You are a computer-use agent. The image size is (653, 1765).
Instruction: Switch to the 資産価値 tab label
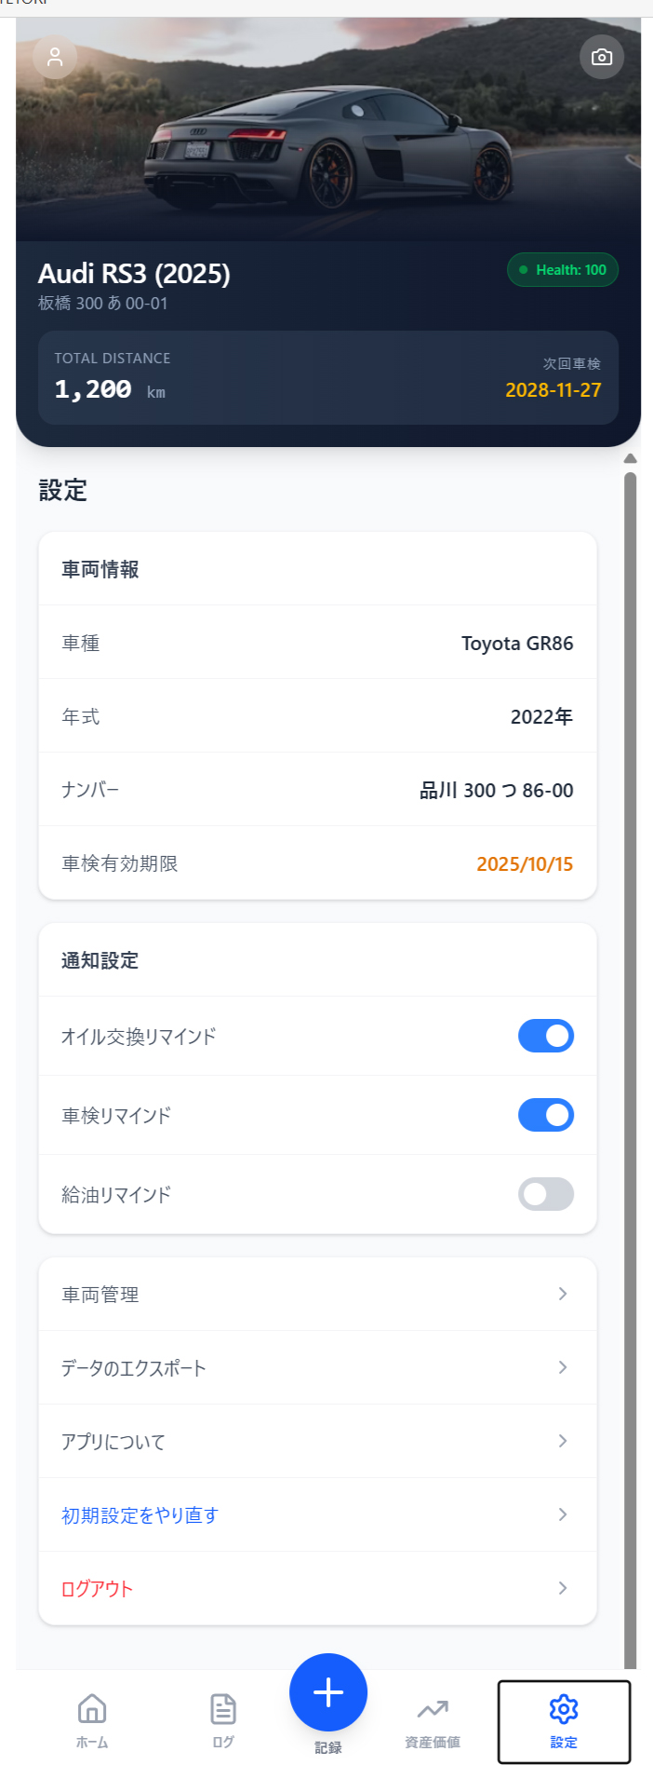(433, 1743)
